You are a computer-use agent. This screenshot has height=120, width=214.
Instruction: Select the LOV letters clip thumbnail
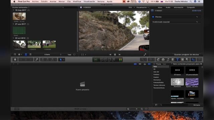coord(34,44)
